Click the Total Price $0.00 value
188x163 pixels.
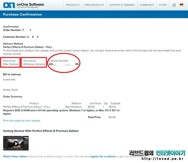click(112, 117)
